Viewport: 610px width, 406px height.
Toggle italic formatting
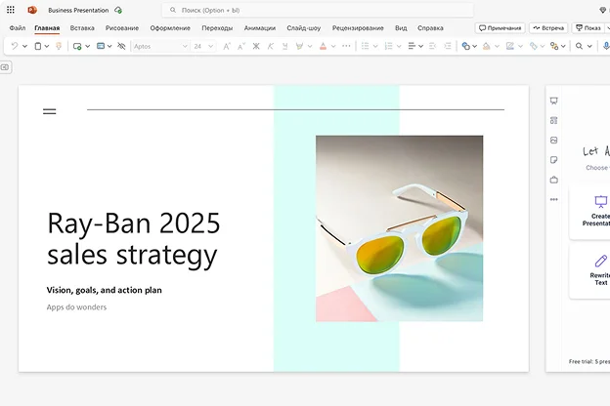click(x=271, y=46)
